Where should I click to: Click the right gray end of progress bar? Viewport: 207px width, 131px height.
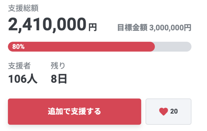(x=188, y=47)
